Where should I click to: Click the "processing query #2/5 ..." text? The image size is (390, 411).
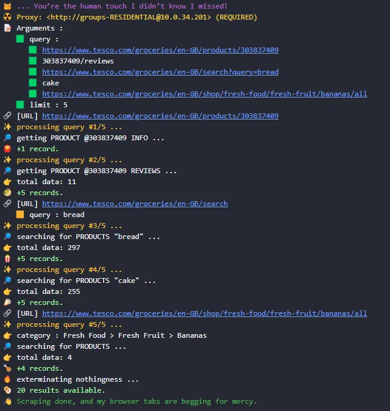[x=69, y=160]
